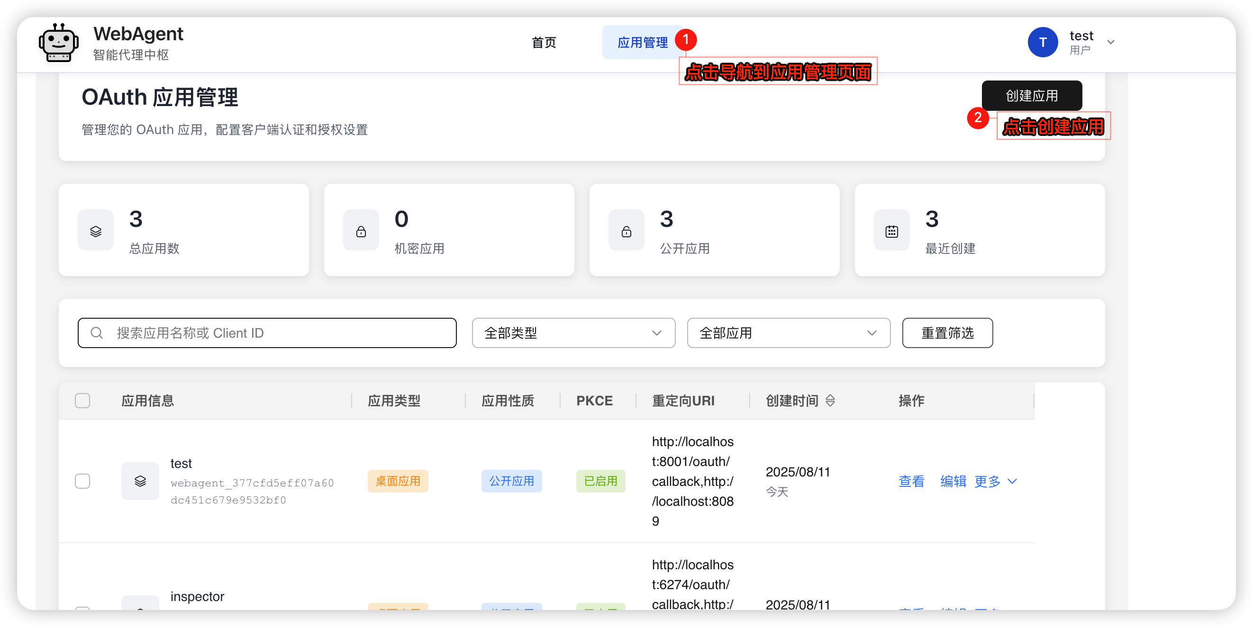
Task: Click the 机密应用 stat card label
Action: pyautogui.click(x=419, y=249)
